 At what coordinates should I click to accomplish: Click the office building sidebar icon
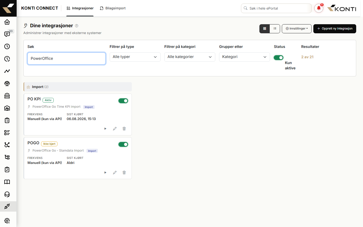(x=7, y=108)
